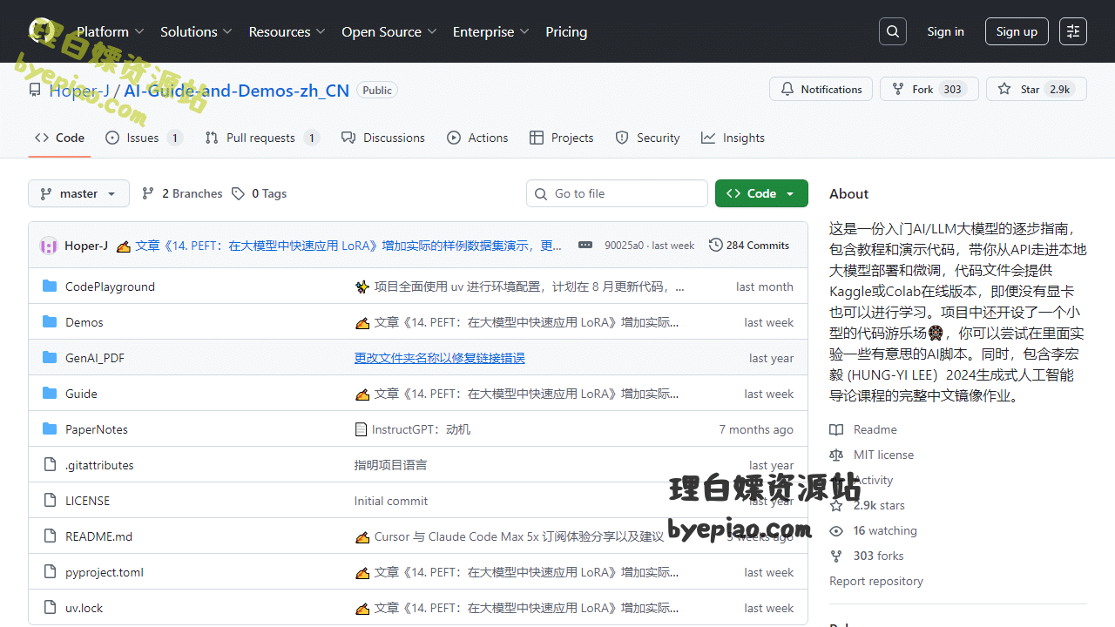Click the eye icon beside 16 watching

pyautogui.click(x=836, y=530)
